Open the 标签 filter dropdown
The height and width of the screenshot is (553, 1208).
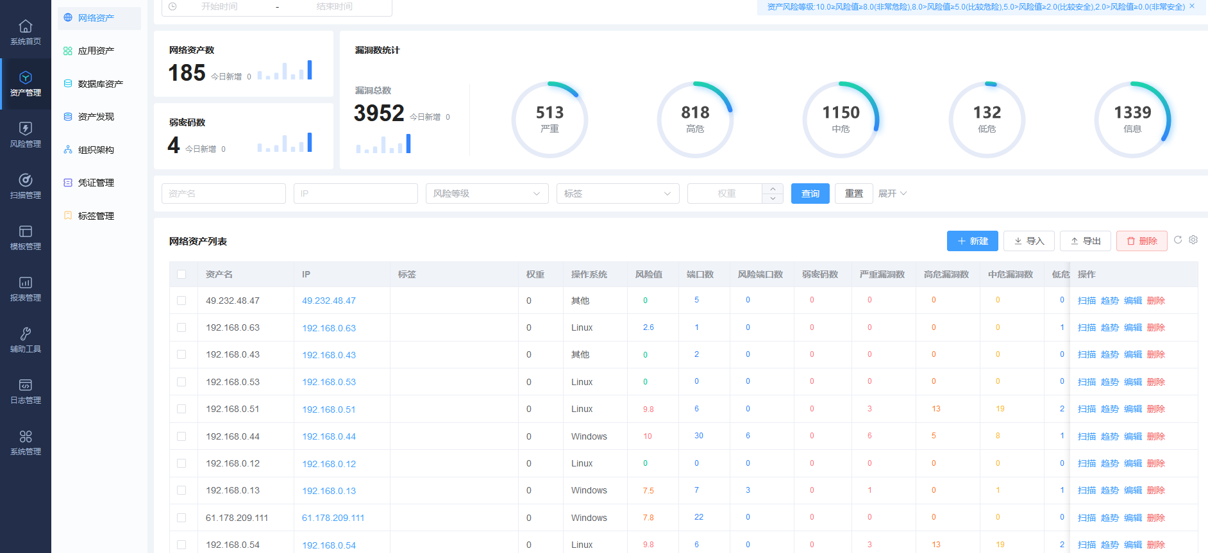pos(618,194)
